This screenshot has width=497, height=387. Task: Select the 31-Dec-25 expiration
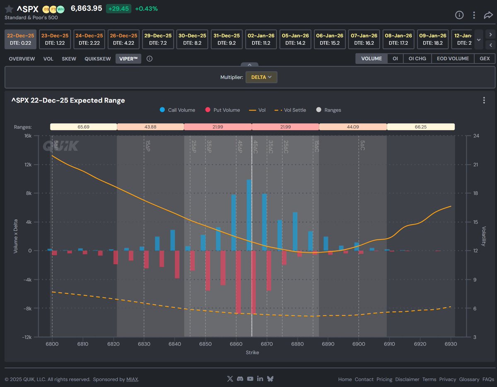click(x=227, y=39)
